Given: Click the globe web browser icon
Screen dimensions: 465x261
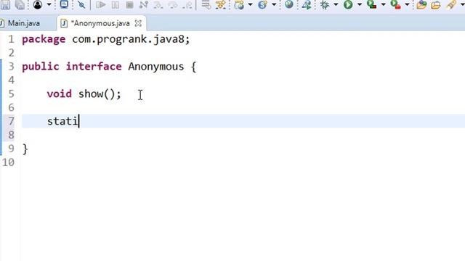Looking at the screenshot, I should (x=289, y=4).
